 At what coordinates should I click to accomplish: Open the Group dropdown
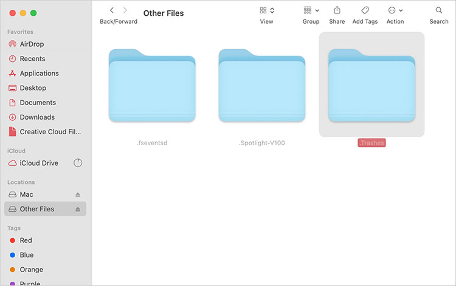[311, 10]
